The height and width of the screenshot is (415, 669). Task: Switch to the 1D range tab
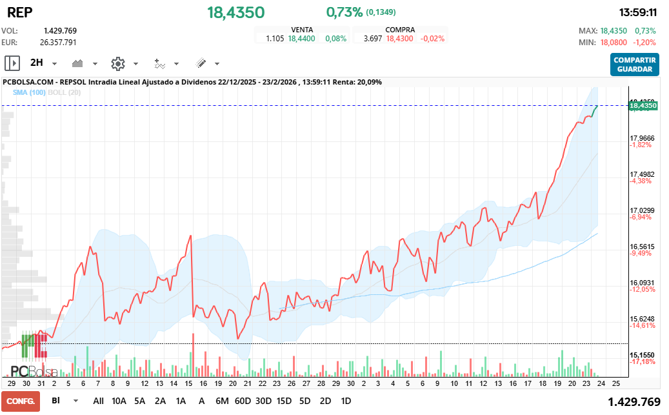click(x=346, y=401)
